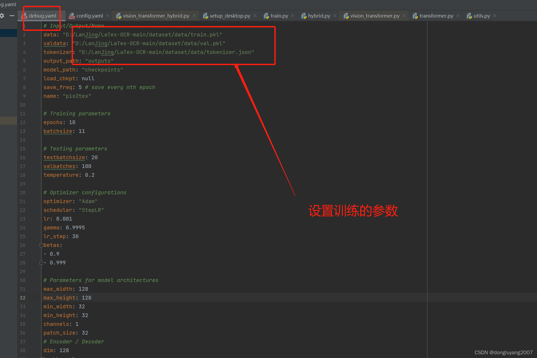
Task: Open the train.py editor tab
Action: pos(279,16)
